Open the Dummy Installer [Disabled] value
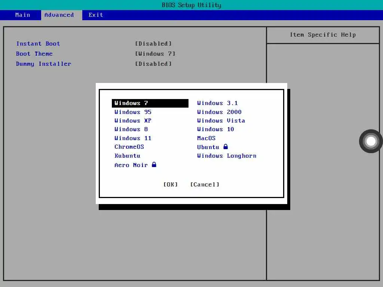Screen dimensions: 383x287 153,64
